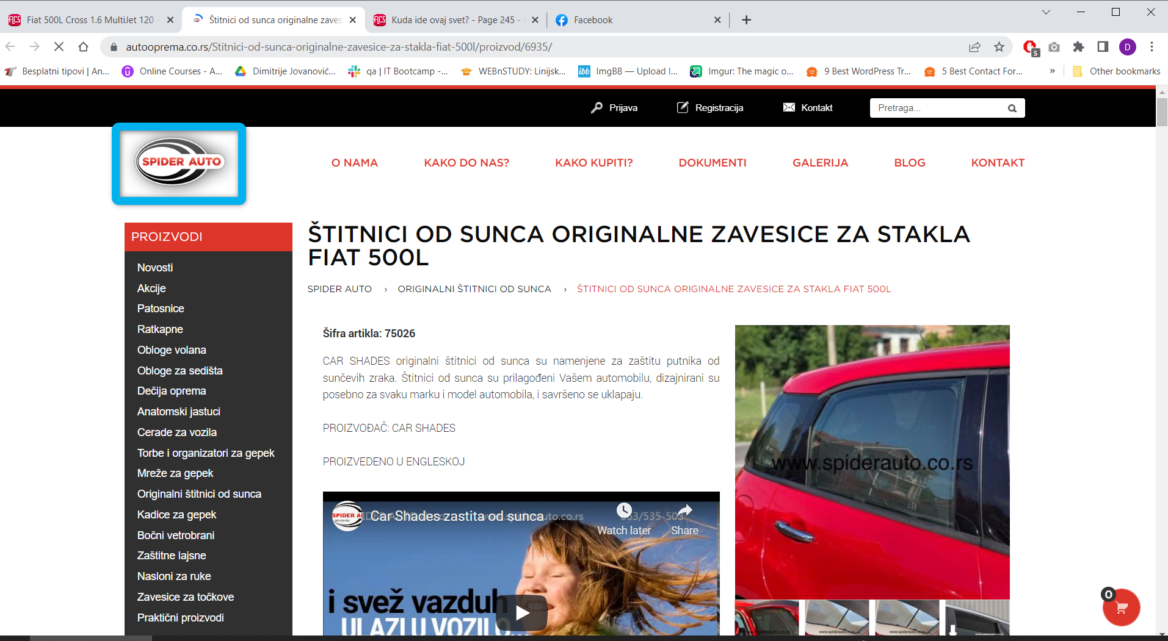Image resolution: width=1168 pixels, height=641 pixels.
Task: Open Zavesice za točkove category
Action: 186,597
